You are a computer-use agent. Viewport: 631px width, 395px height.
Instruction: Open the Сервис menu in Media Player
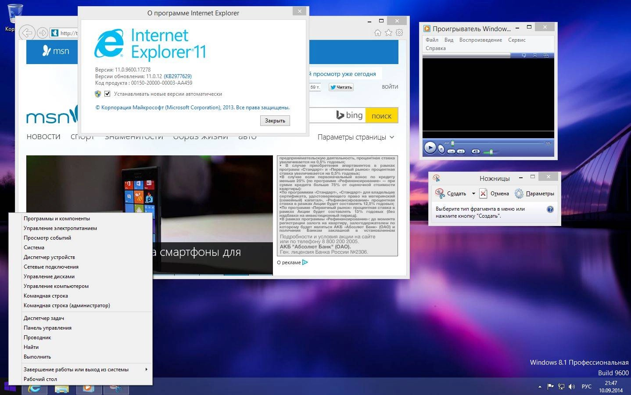coord(517,40)
